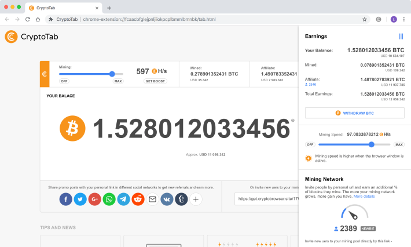411x247 pixels.
Task: Click the "Your Balance:" BTC value in Earnings
Action: pos(376,50)
